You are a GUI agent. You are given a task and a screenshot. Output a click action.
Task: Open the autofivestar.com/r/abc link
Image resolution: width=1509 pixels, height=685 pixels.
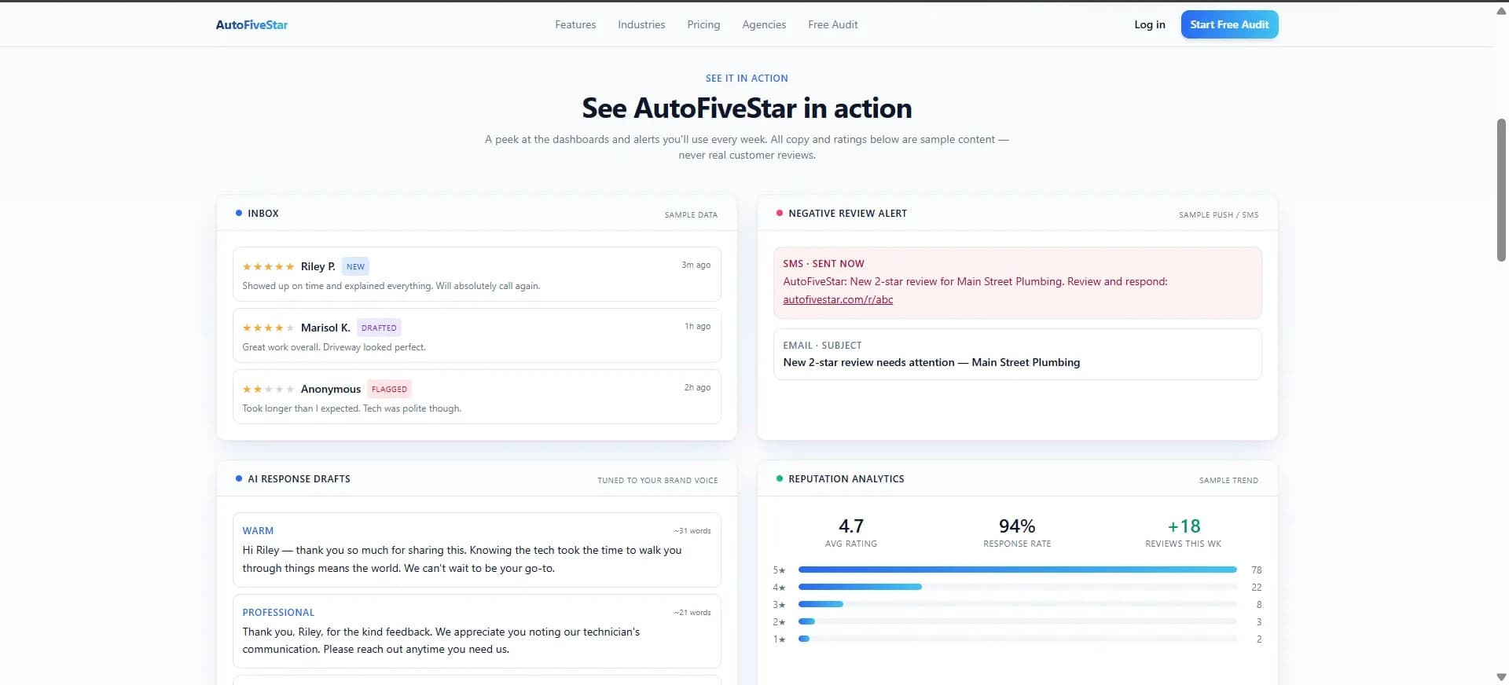click(838, 299)
